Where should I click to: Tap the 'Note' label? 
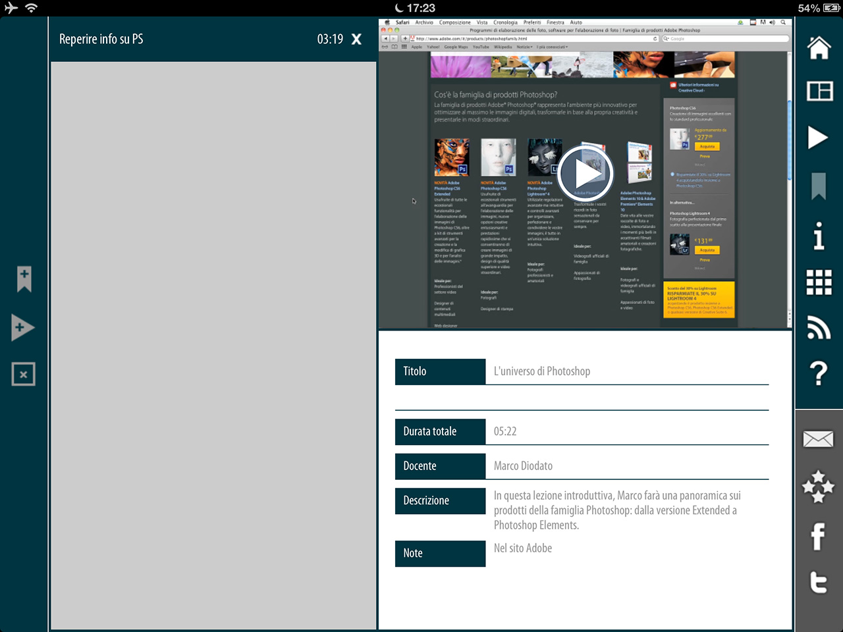(x=440, y=553)
